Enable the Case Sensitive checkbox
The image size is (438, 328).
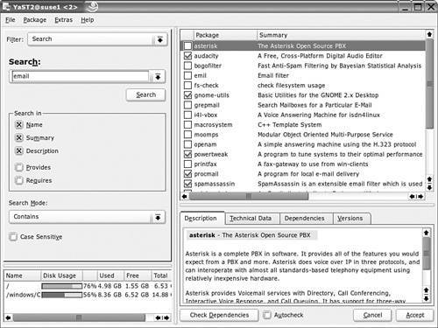[13, 236]
